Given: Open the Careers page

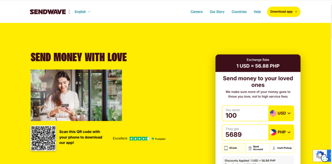Looking at the screenshot, I should 196,12.
